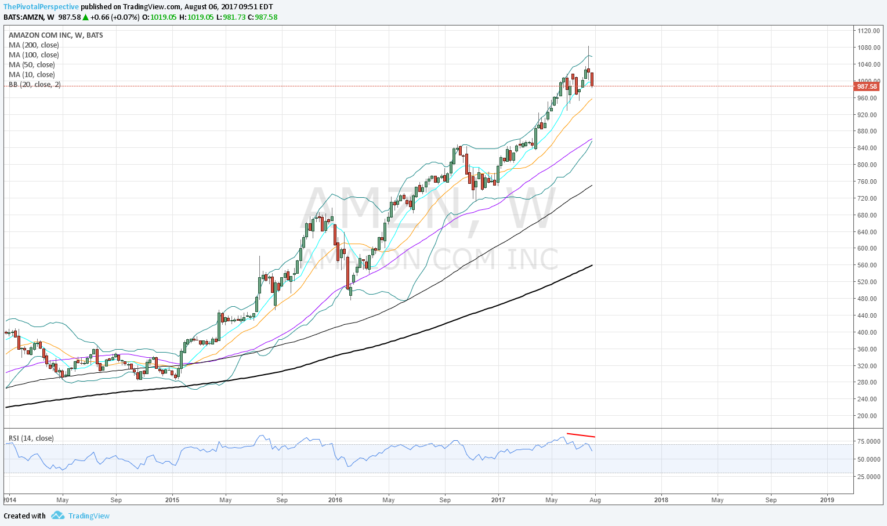Click the 1080.00 price axis label
The image size is (887, 526).
click(x=869, y=48)
